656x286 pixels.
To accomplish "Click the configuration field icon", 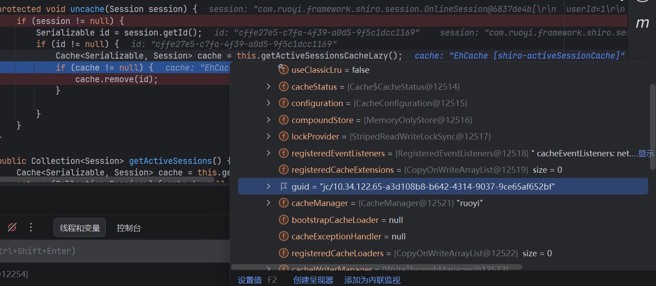I will (283, 103).
